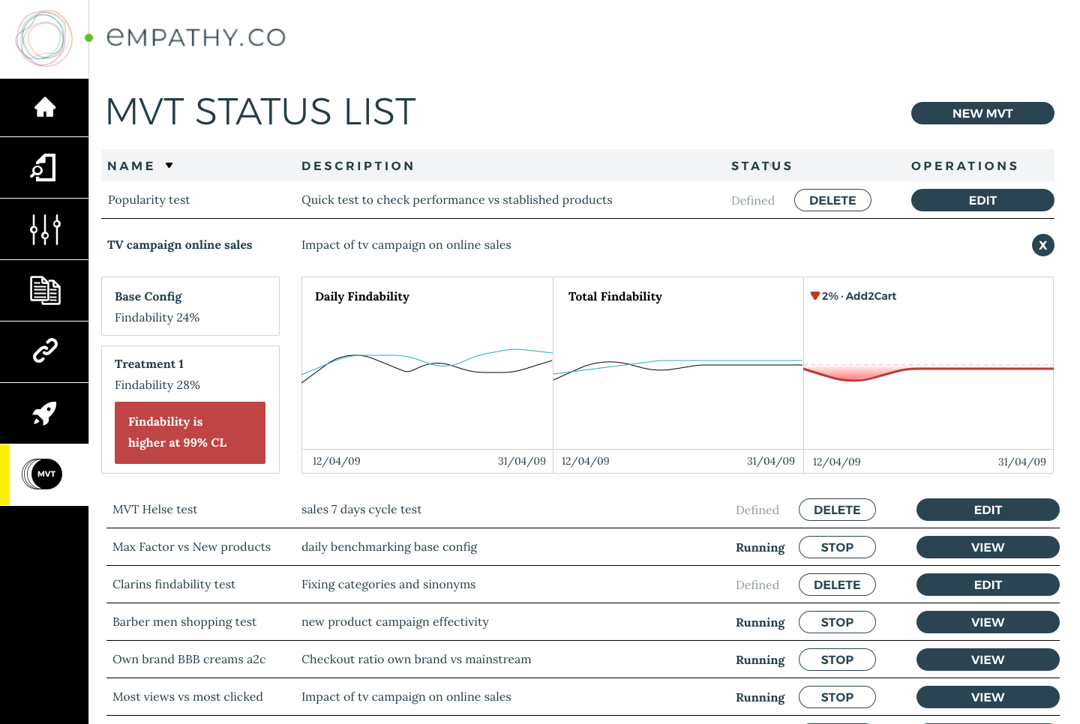Click the Treatment 1 heading
Screen dimensions: 1080x724
(149, 363)
